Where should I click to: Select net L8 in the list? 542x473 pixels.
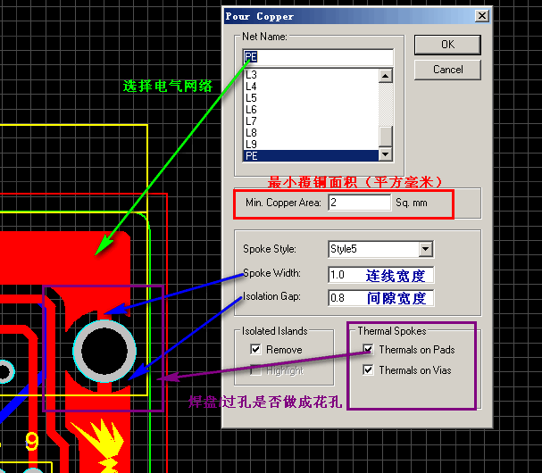pos(311,133)
